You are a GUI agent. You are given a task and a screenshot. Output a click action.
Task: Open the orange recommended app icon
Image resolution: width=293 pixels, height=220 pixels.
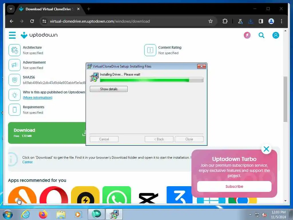pos(22,195)
